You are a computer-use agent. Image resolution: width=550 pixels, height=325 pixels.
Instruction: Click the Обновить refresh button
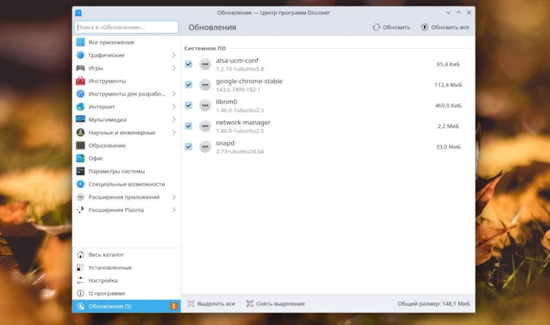click(391, 27)
